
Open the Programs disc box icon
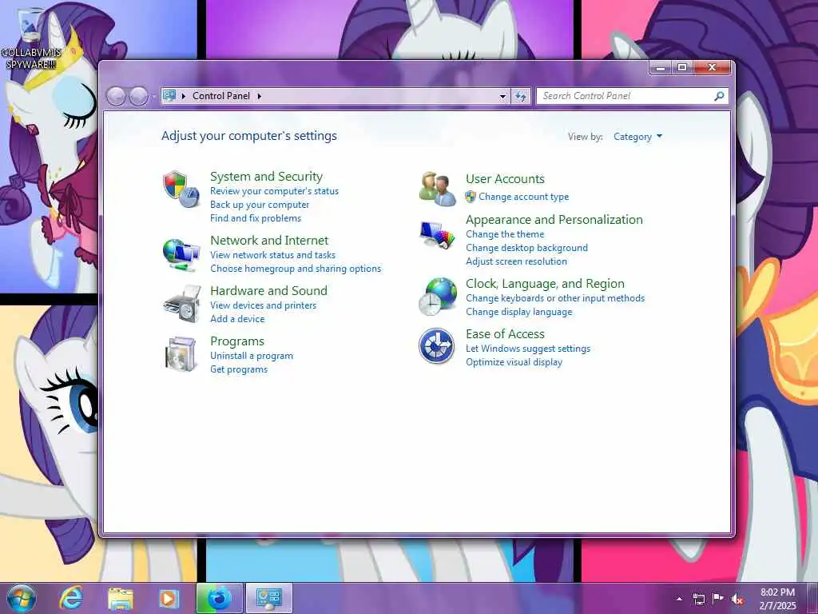(181, 354)
